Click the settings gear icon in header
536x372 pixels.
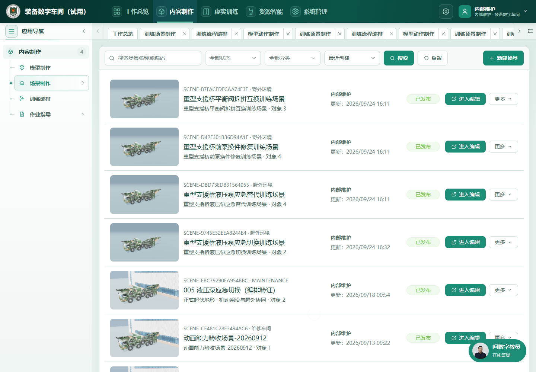[446, 12]
